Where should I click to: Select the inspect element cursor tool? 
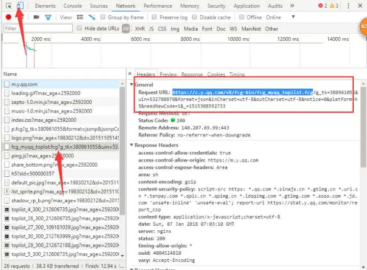point(9,6)
